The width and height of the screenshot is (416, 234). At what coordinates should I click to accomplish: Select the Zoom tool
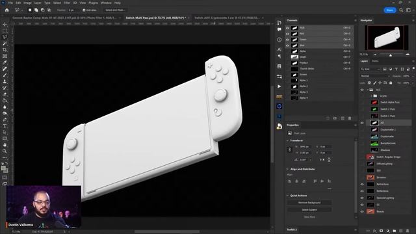[5, 151]
